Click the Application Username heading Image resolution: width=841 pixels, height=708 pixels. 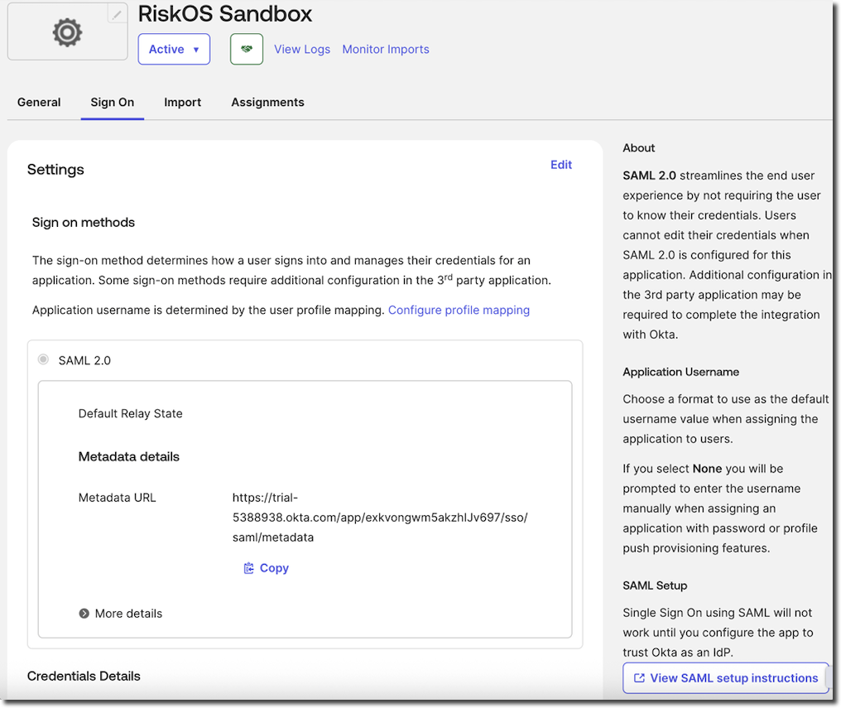pos(680,372)
